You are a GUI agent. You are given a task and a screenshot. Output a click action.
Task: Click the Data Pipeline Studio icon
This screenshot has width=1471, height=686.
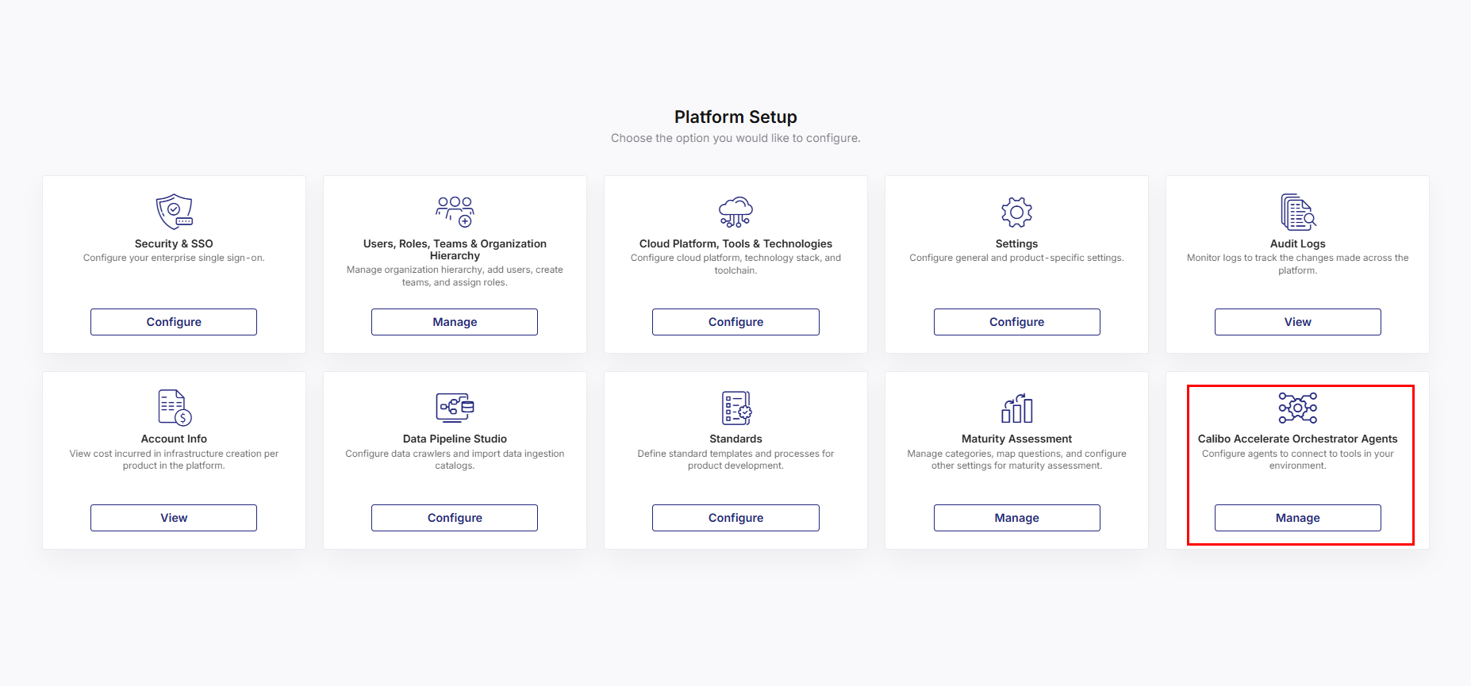pos(455,408)
